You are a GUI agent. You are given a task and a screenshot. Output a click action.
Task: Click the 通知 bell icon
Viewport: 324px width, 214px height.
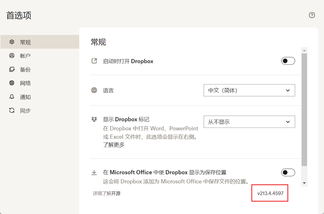point(12,97)
